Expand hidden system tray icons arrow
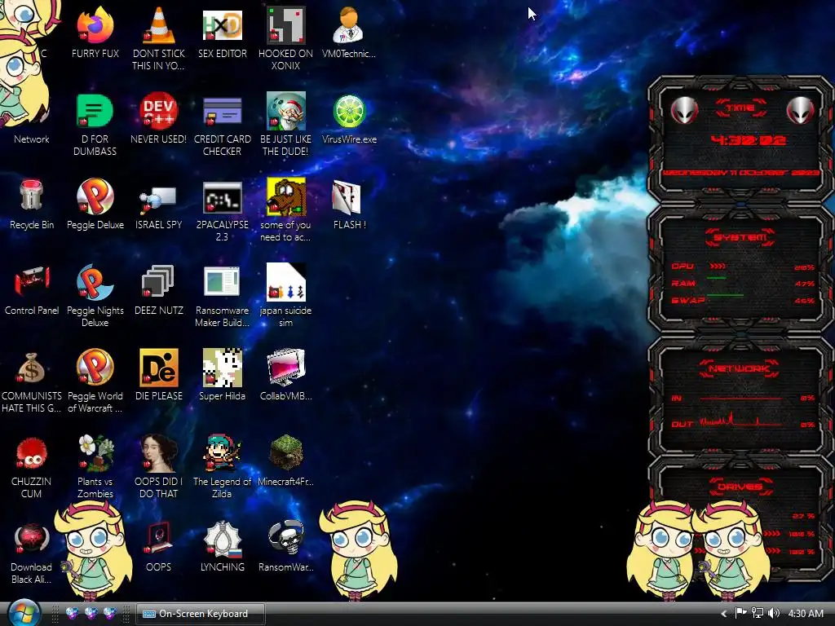 tap(724, 614)
